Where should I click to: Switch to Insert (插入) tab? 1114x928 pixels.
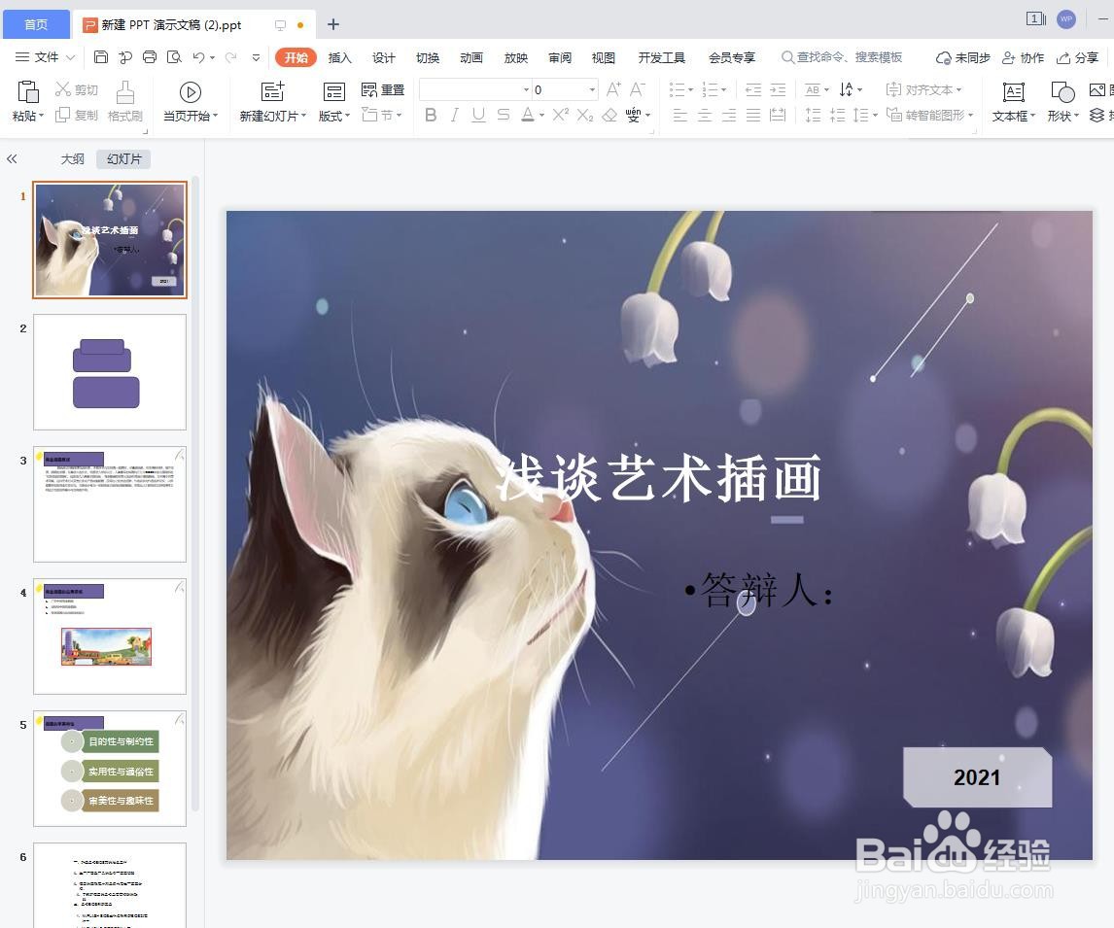pyautogui.click(x=339, y=57)
